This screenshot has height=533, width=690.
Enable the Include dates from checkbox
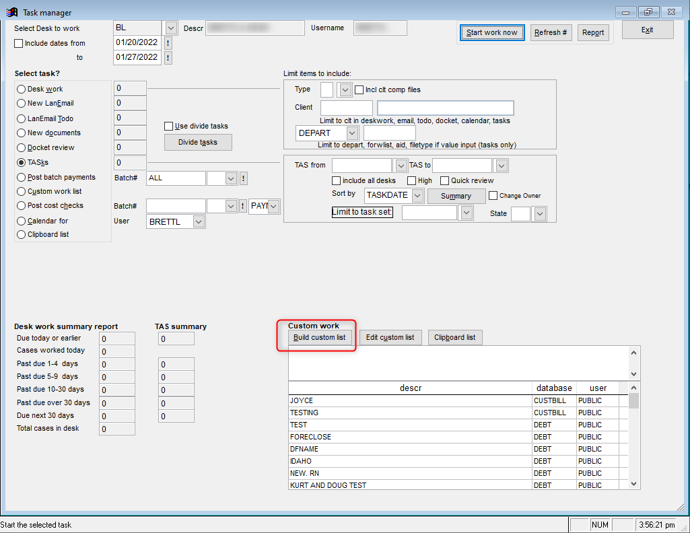tap(18, 44)
